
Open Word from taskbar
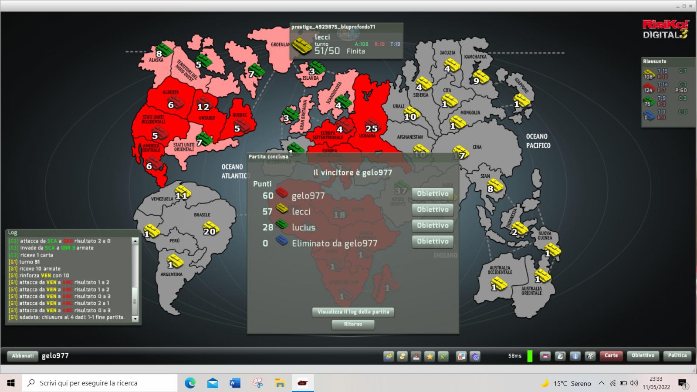click(x=235, y=383)
